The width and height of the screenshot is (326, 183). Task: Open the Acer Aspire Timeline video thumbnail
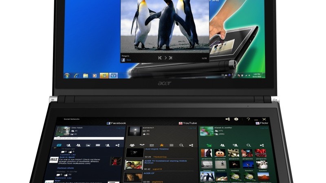pyautogui.click(x=134, y=152)
